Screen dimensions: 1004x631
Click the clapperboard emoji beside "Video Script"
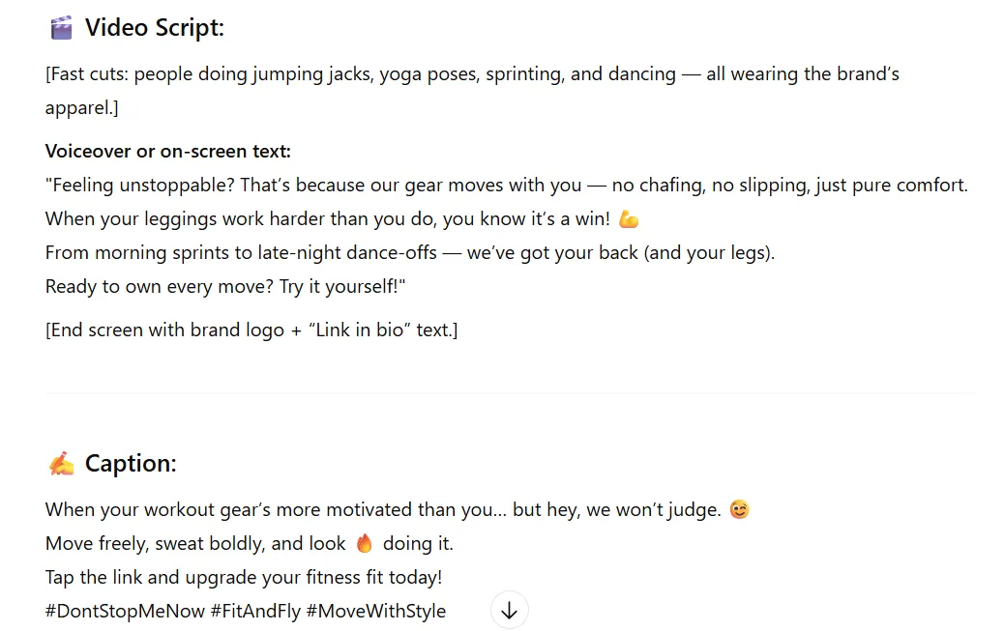[61, 27]
